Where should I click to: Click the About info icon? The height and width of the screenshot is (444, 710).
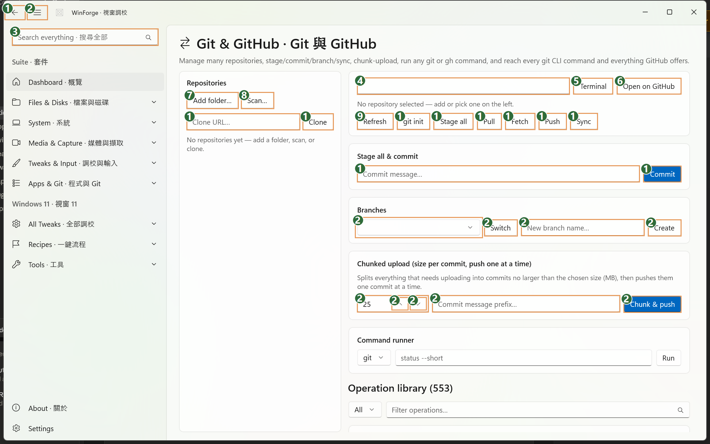click(x=16, y=408)
